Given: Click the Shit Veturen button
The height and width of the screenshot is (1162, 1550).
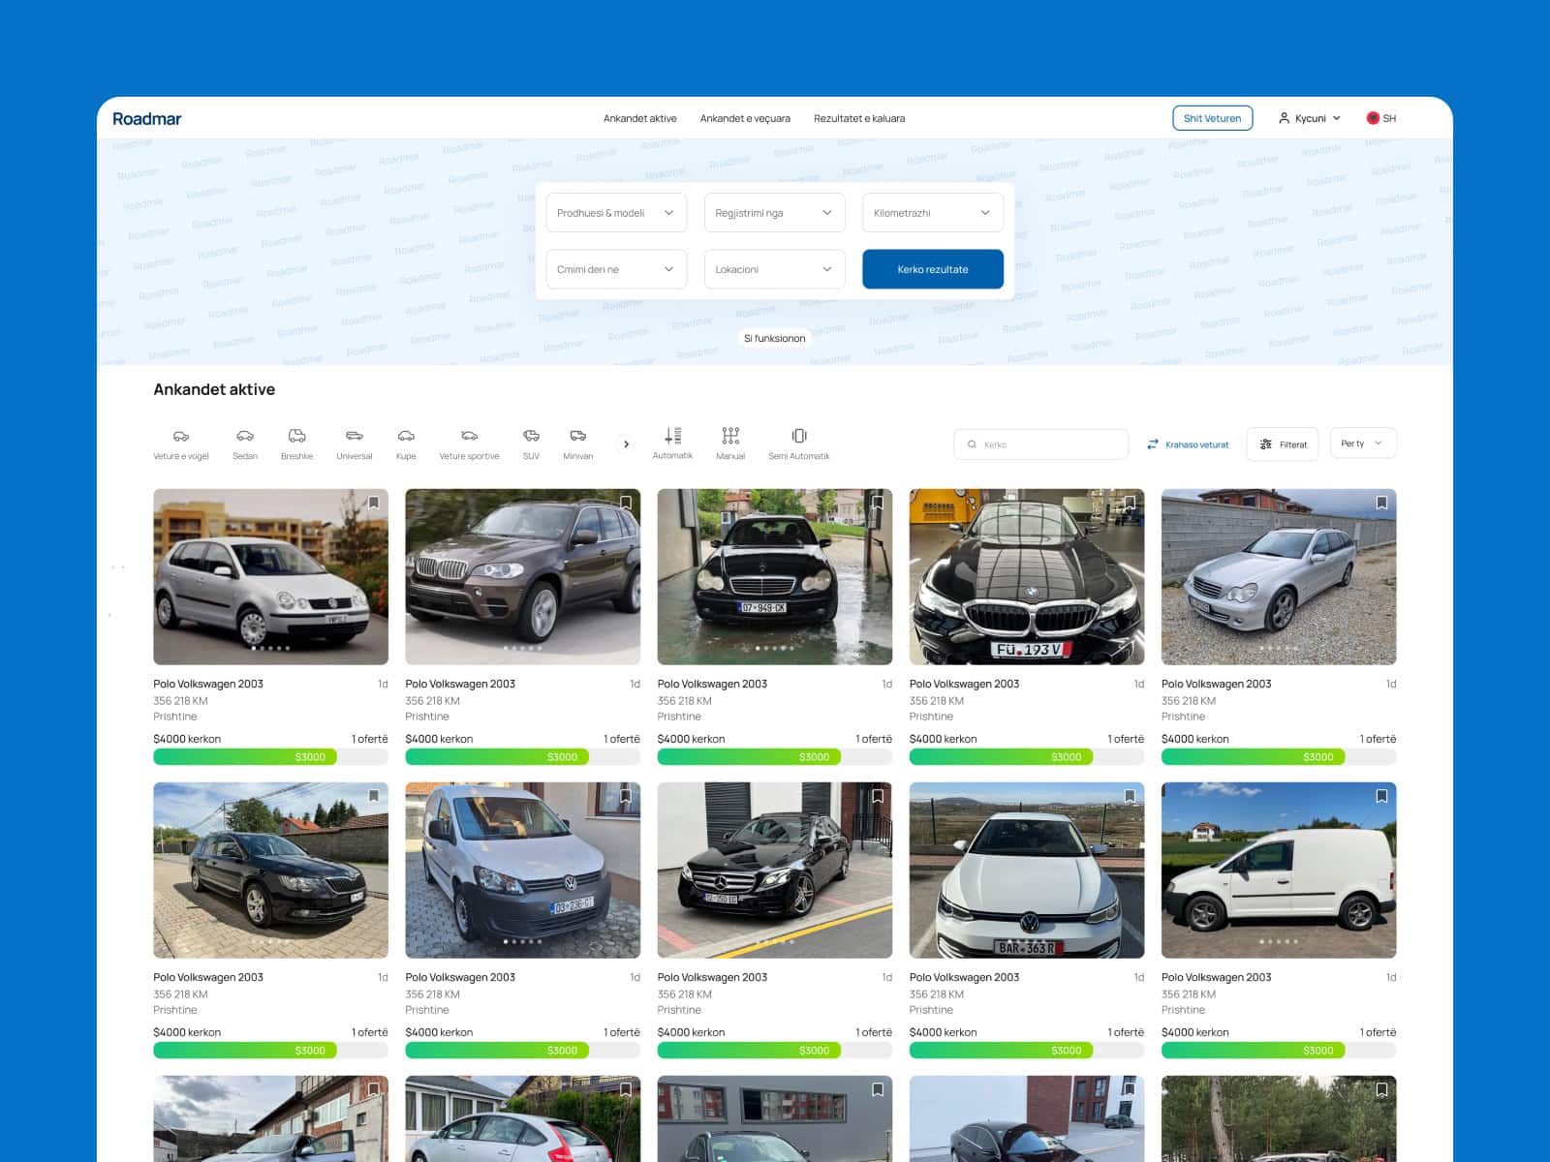Looking at the screenshot, I should [x=1212, y=118].
